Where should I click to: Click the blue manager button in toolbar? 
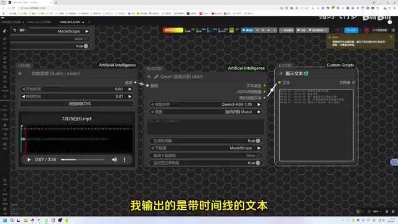coord(248,30)
